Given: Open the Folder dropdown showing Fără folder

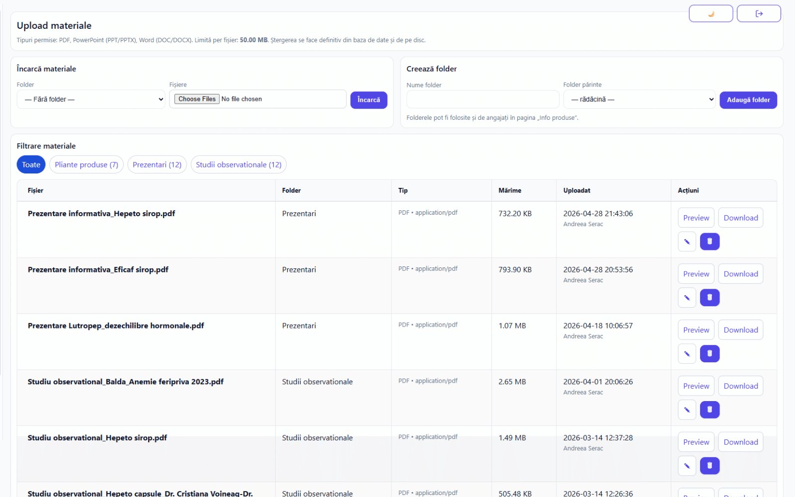Looking at the screenshot, I should tap(91, 99).
